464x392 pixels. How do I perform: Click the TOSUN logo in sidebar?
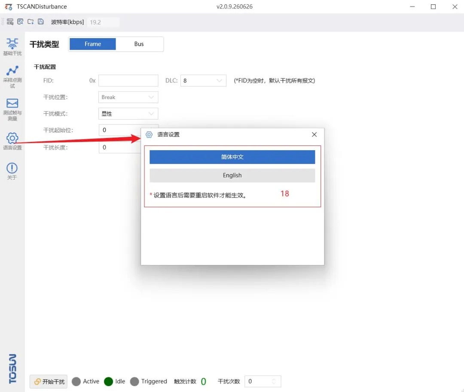[x=12, y=368]
